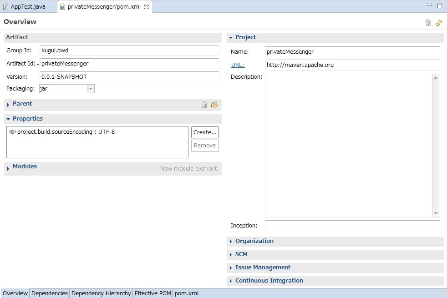The width and height of the screenshot is (447, 298).
Task: Click the Inception input field
Action: tap(352, 226)
